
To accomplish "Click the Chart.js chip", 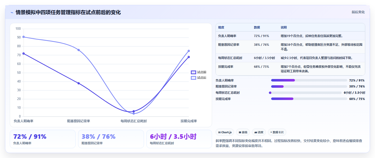I will (225, 132).
